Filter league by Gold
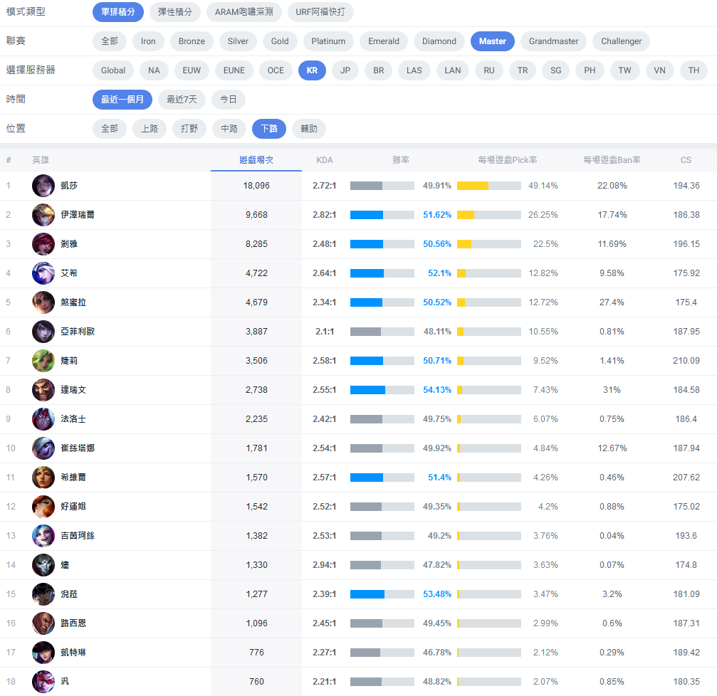 (280, 41)
